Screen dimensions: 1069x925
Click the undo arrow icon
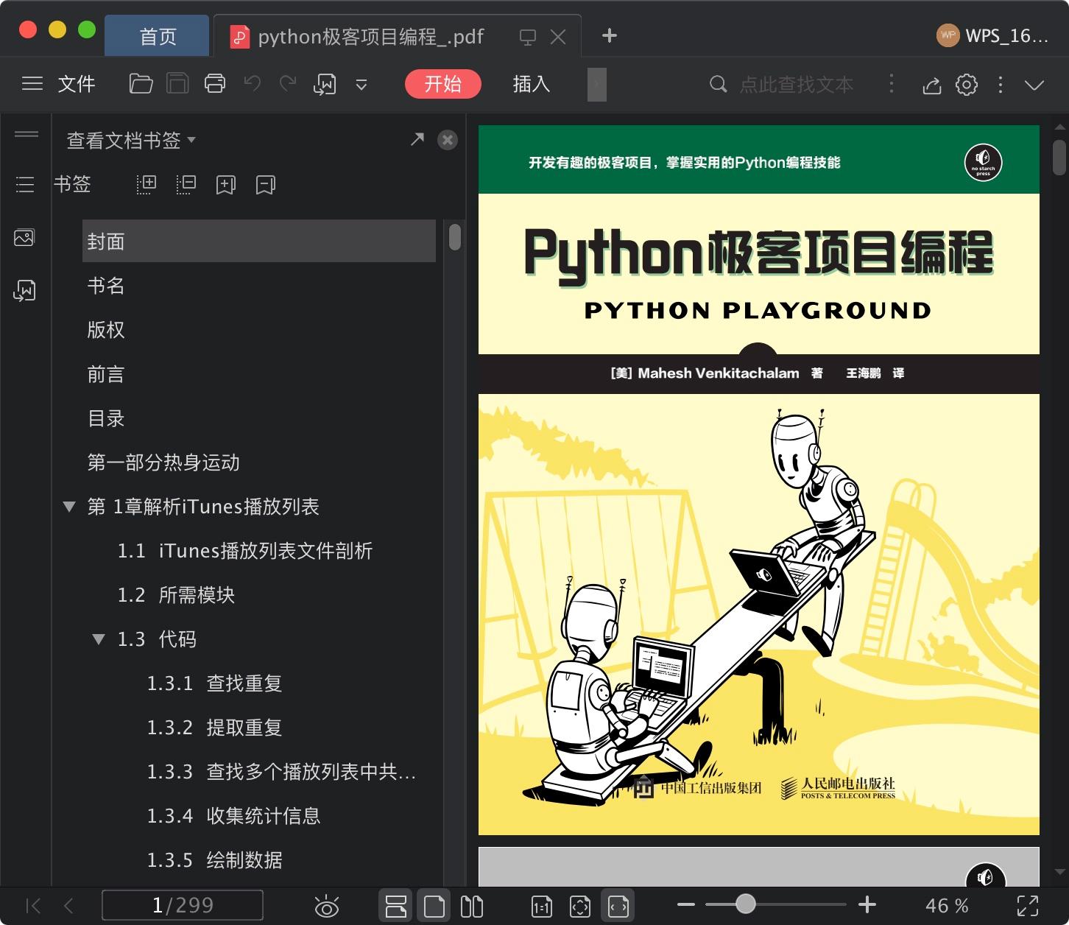pyautogui.click(x=253, y=83)
